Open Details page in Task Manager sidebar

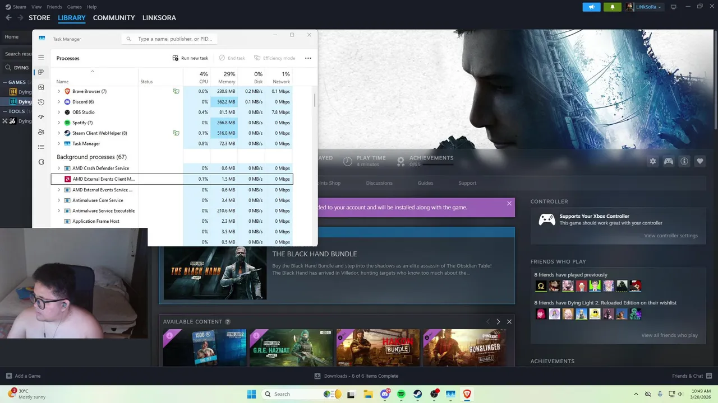(x=41, y=147)
